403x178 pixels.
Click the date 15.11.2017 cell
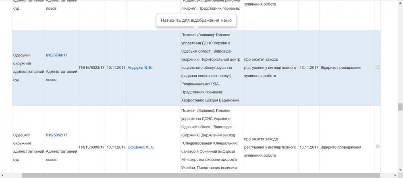tap(309, 147)
